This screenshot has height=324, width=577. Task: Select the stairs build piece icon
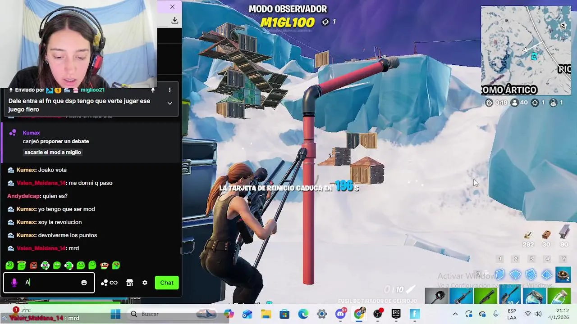531,274
